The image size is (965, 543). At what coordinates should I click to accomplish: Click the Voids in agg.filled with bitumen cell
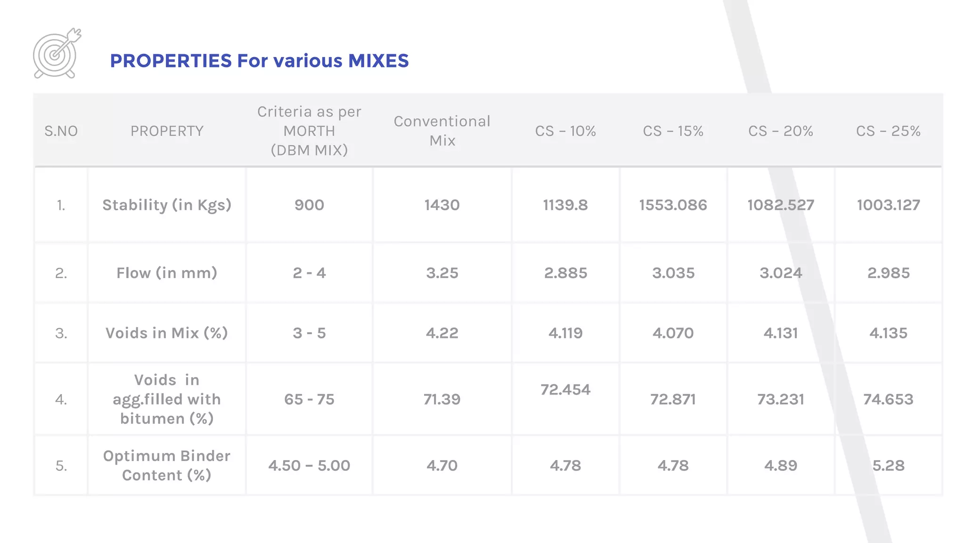(167, 399)
